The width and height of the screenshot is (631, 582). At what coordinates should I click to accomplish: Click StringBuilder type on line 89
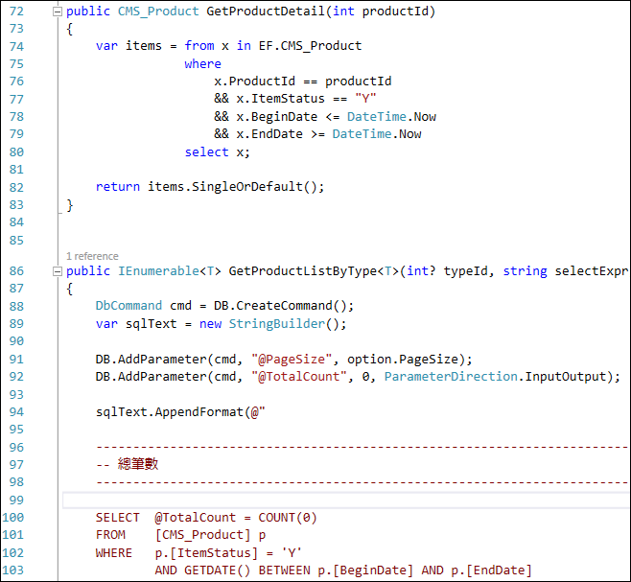277,324
